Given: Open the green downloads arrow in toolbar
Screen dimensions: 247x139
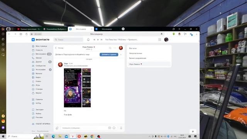Looking at the screenshot, I should (x=174, y=34).
